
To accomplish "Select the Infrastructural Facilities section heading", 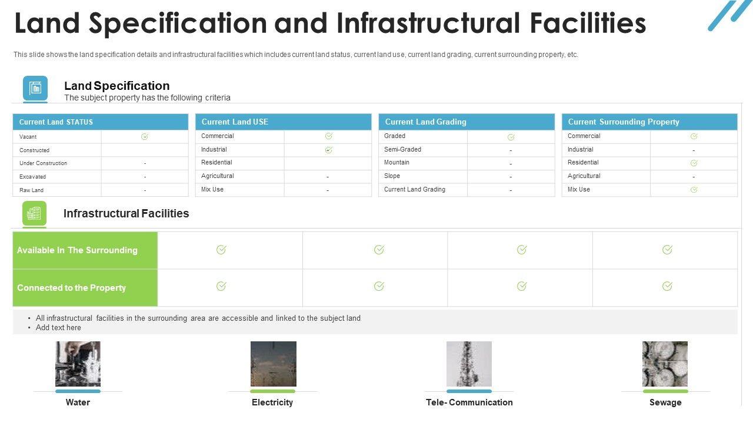I will 126,214.
